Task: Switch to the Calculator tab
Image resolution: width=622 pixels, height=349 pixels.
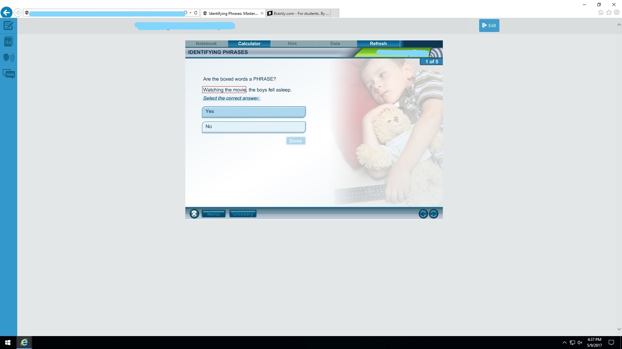Action: [x=249, y=44]
